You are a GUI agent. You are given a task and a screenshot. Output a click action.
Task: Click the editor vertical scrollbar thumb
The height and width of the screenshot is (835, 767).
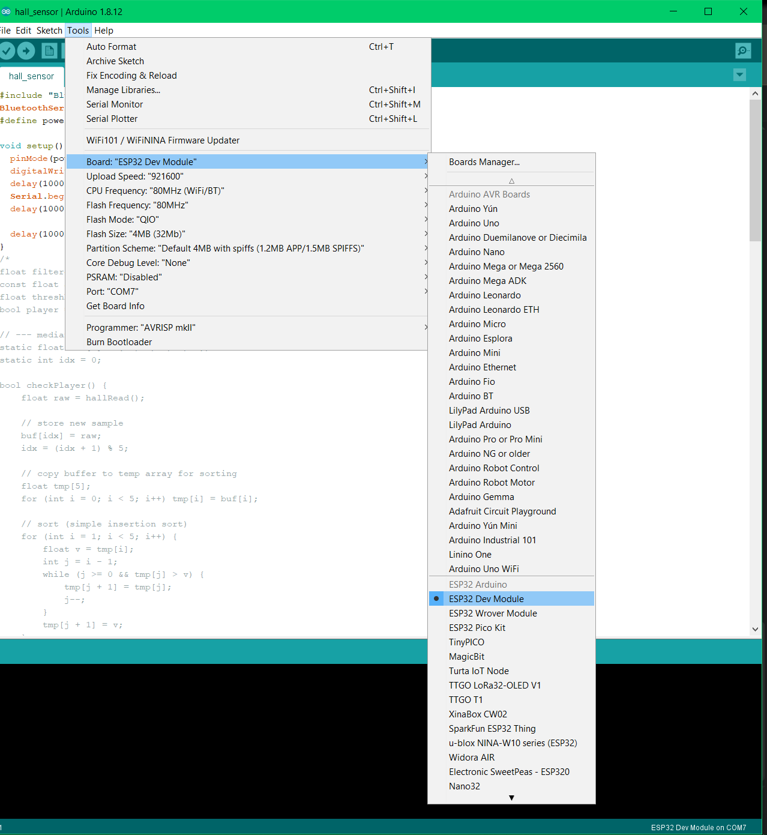pos(755,171)
